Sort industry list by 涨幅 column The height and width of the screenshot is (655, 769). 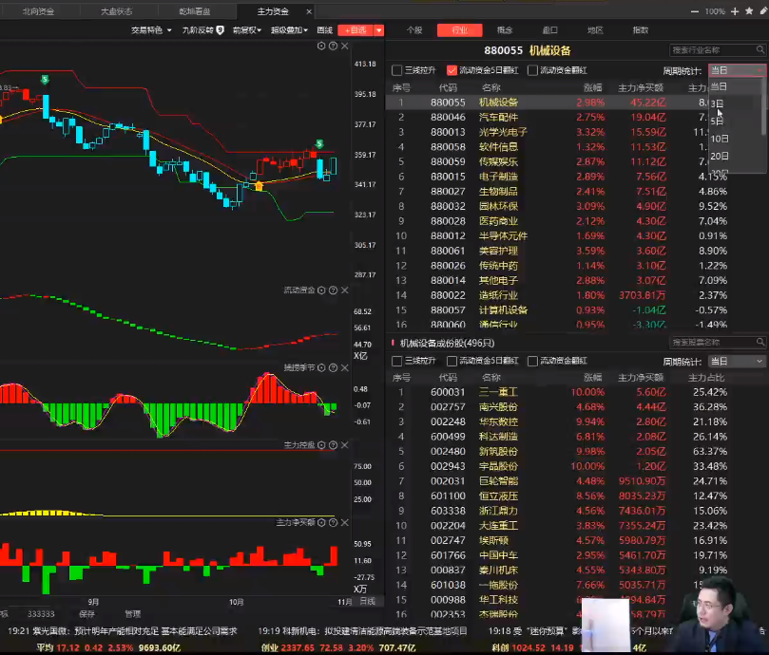click(x=592, y=87)
